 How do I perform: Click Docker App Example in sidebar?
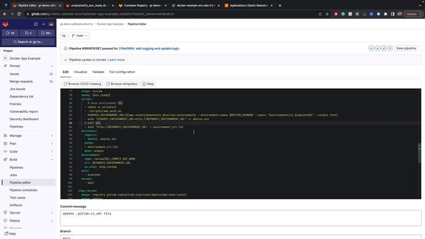tap(28, 58)
